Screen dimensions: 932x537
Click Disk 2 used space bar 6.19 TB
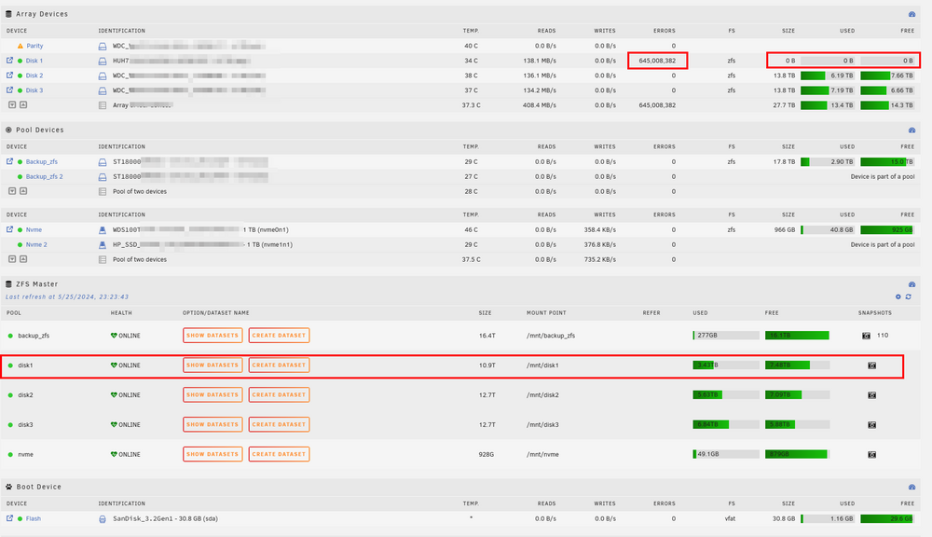click(828, 76)
